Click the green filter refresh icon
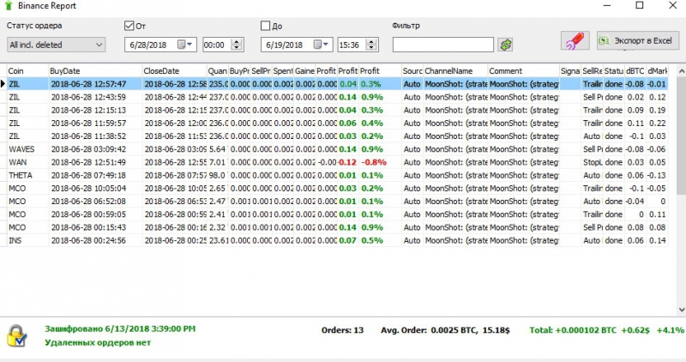 (506, 44)
